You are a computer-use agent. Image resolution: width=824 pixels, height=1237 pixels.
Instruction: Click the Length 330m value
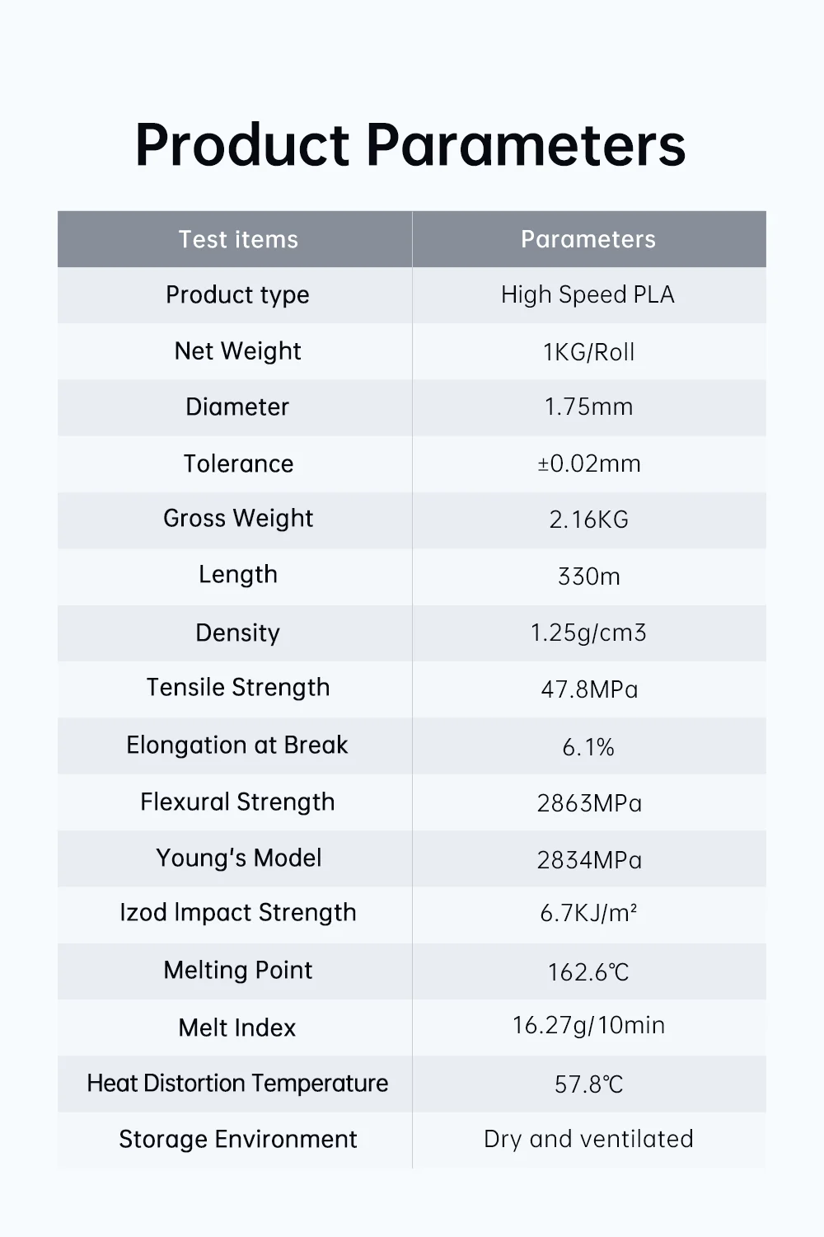coord(588,576)
